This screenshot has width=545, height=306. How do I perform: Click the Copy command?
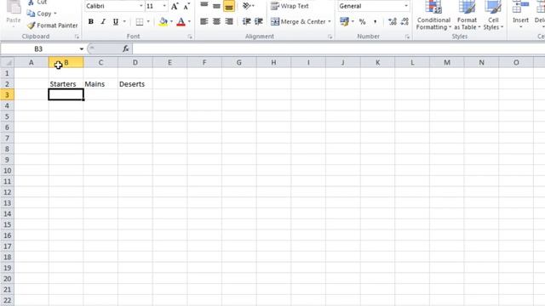point(40,14)
